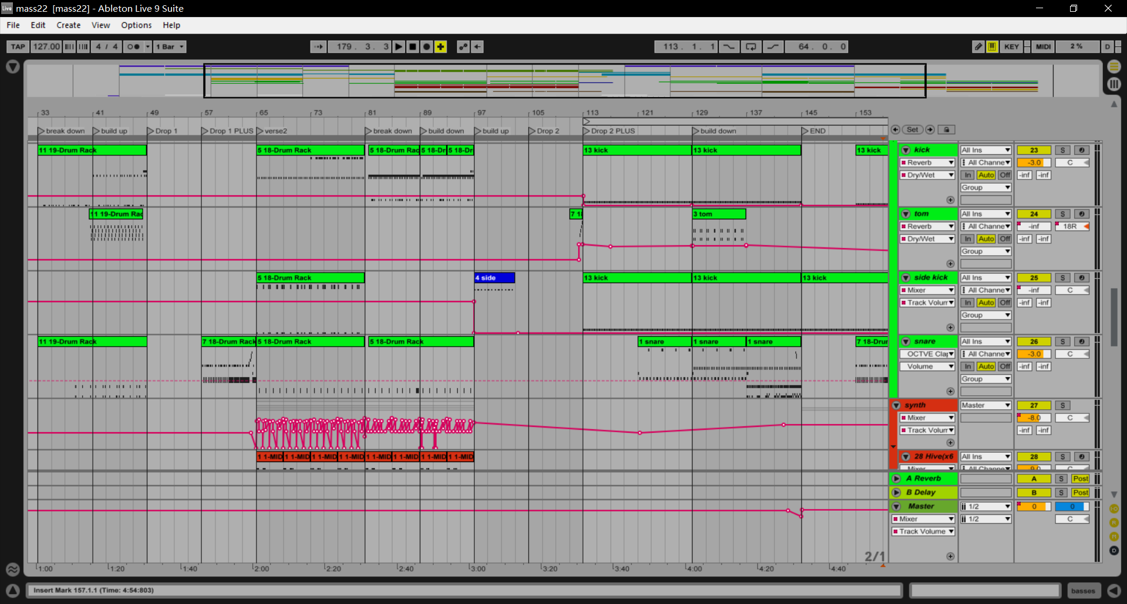Toggle track activator 25 on side kick
Screen dimensions: 1127x604
pos(1034,278)
